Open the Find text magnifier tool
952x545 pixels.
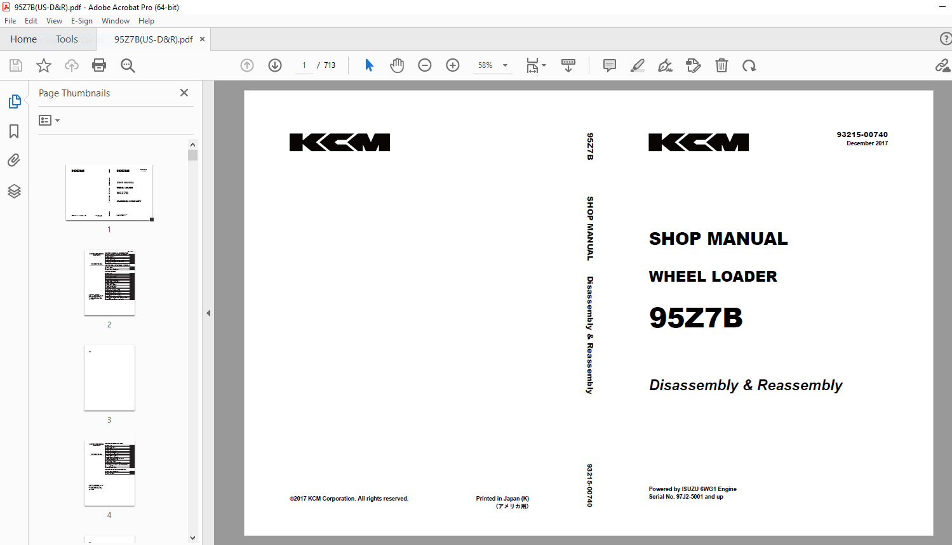[x=128, y=65]
